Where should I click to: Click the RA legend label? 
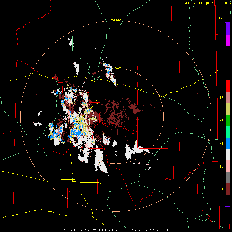pyautogui.click(x=221, y=132)
